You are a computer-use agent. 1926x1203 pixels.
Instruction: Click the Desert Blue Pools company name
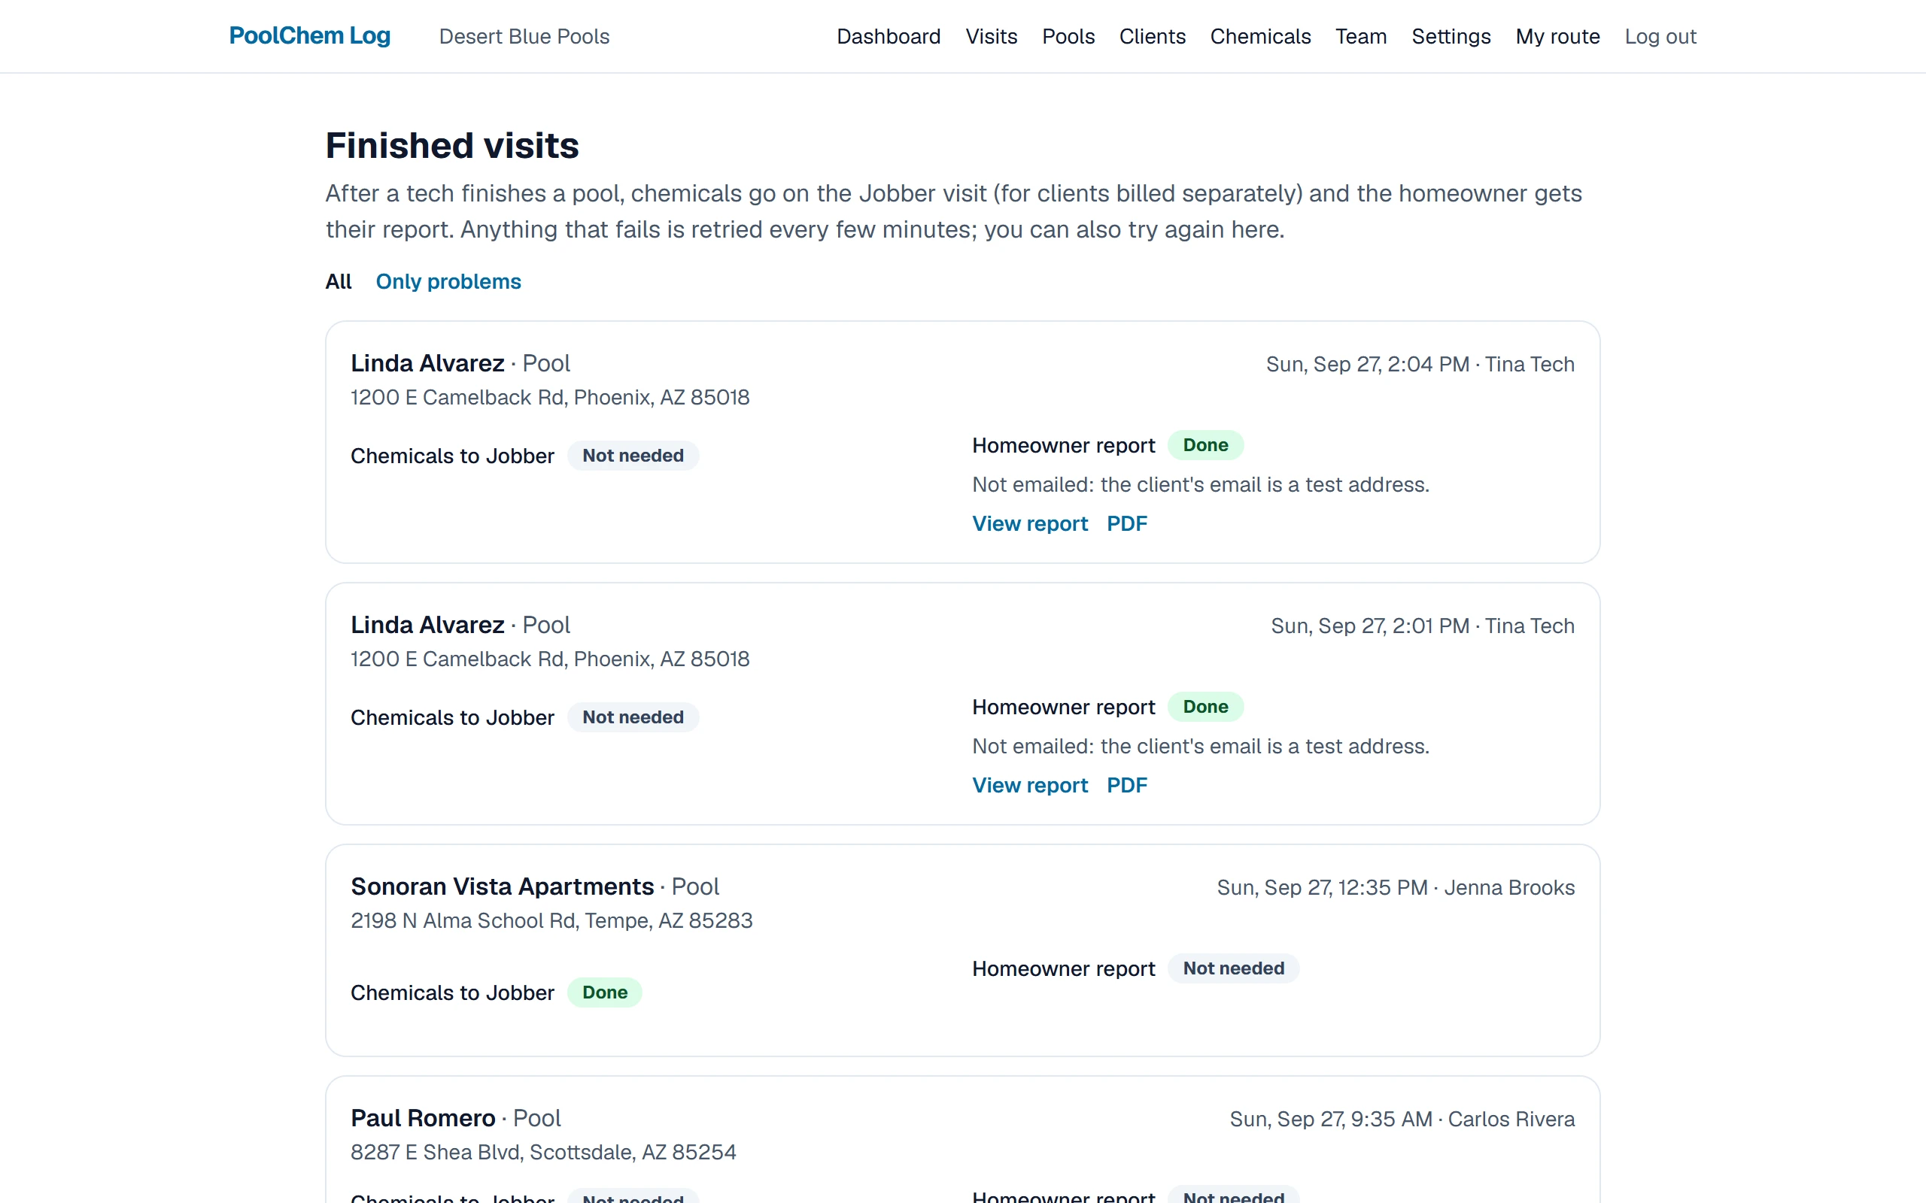[x=524, y=37]
